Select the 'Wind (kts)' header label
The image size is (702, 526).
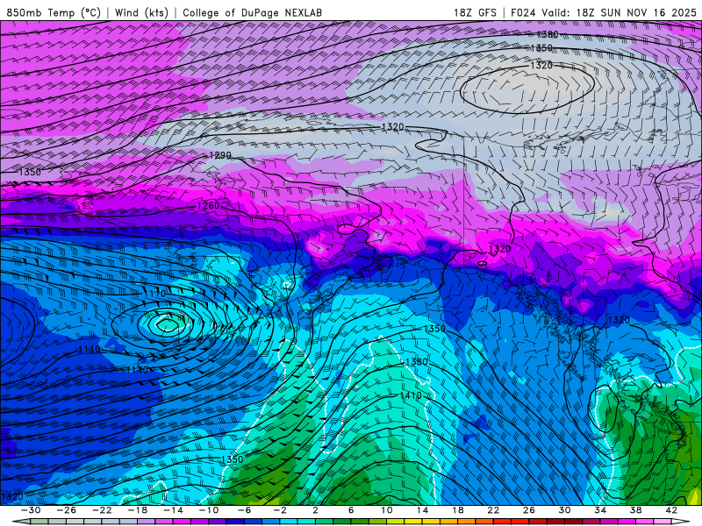141,12
